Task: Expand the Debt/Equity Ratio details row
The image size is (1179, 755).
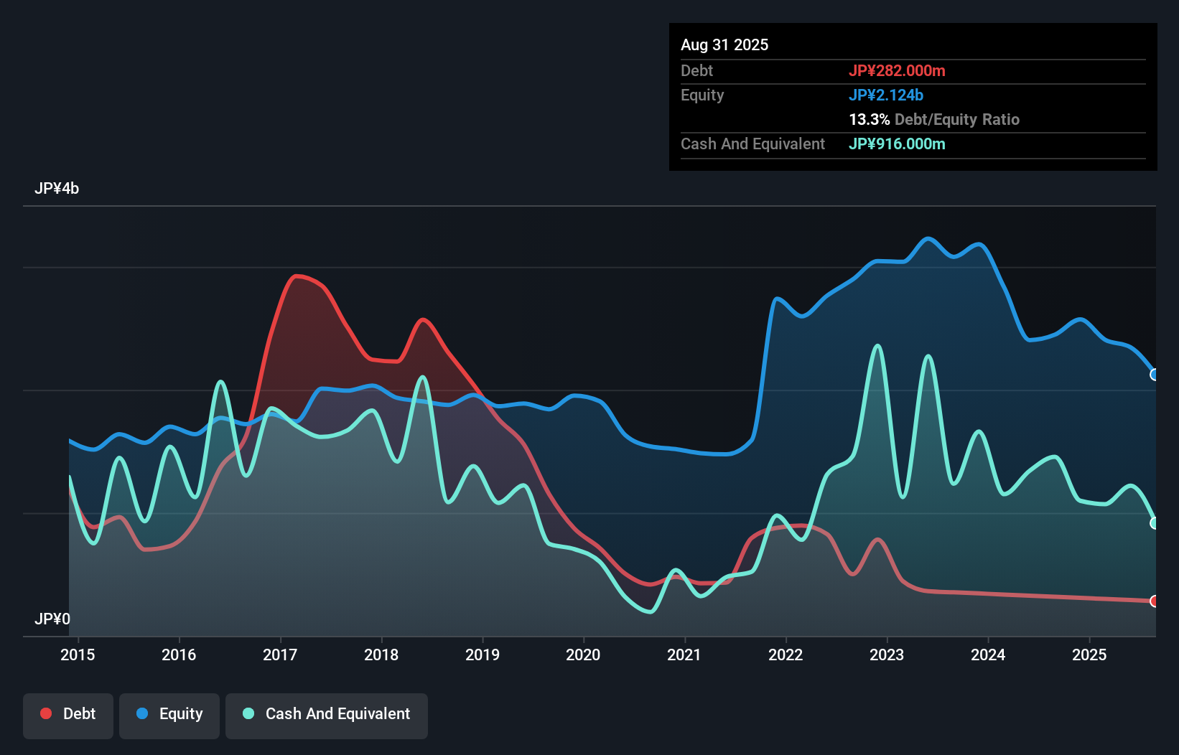Action: click(x=934, y=119)
